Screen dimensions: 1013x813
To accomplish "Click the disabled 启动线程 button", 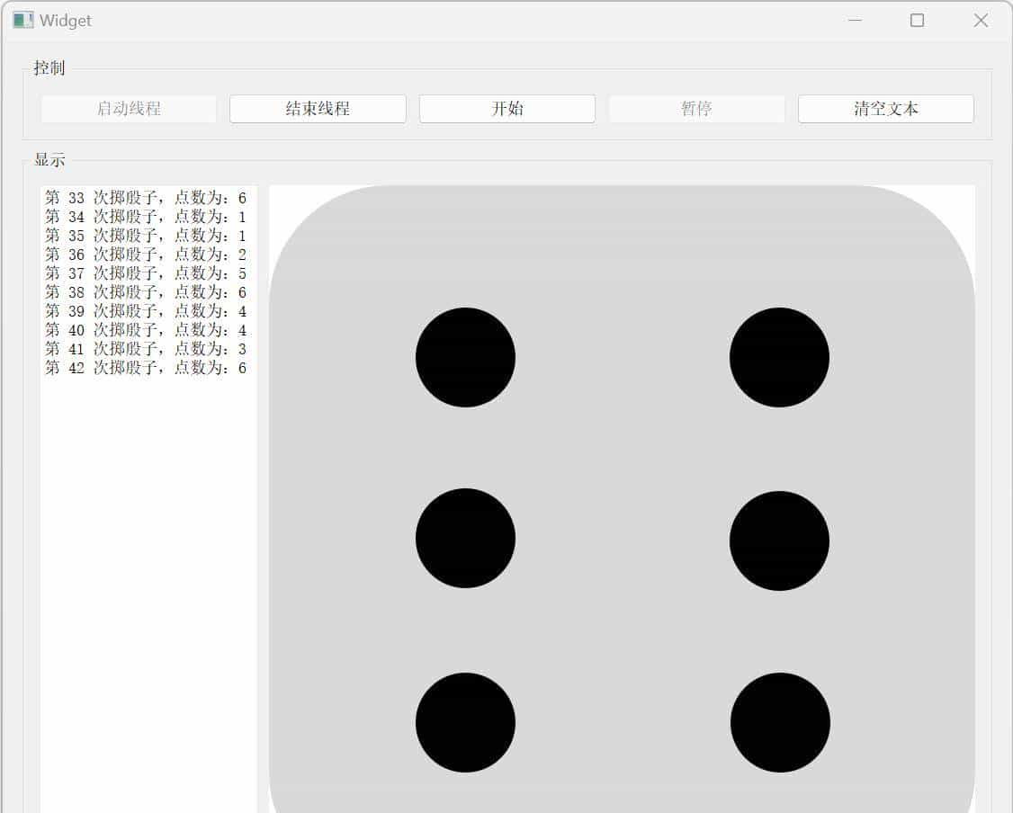I will coord(128,108).
